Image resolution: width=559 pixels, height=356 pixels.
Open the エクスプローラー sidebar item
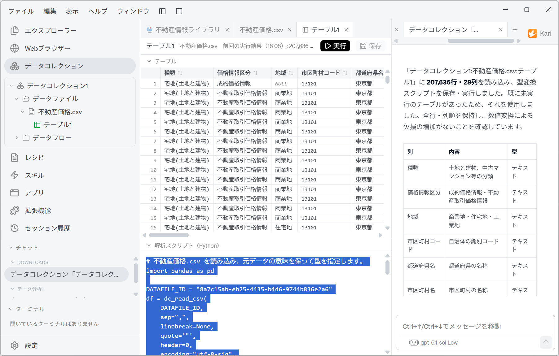tap(70, 31)
